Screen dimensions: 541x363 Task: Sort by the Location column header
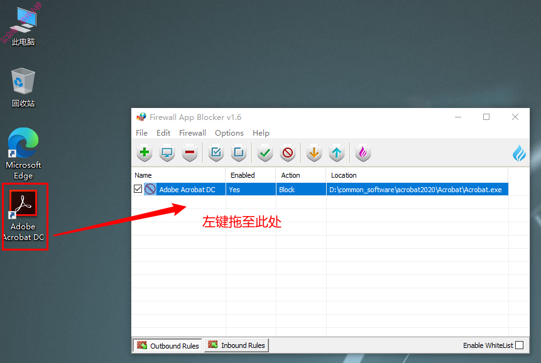click(417, 175)
